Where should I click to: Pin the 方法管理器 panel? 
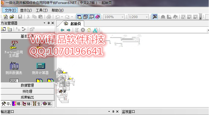click(x=48, y=23)
